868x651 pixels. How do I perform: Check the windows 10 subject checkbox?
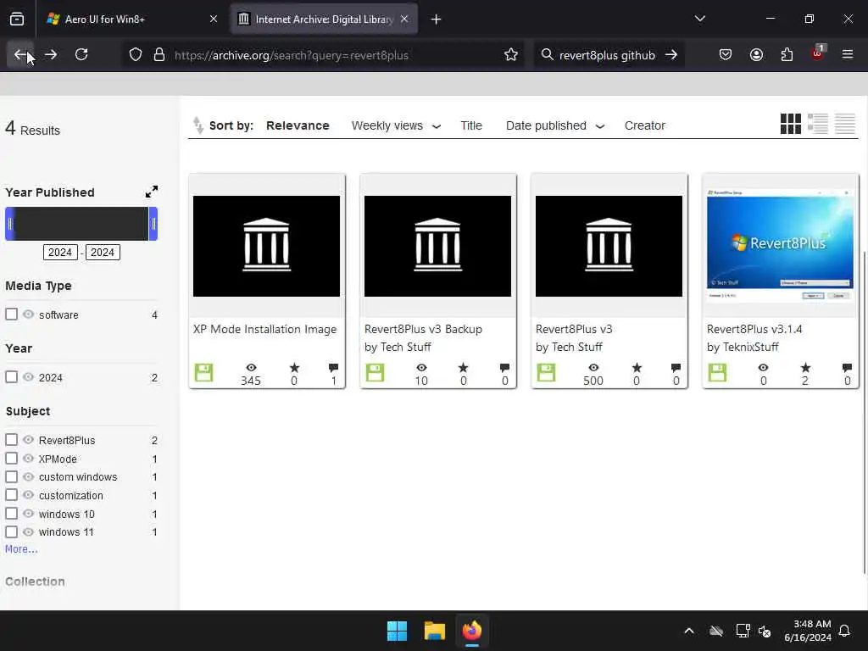(12, 514)
